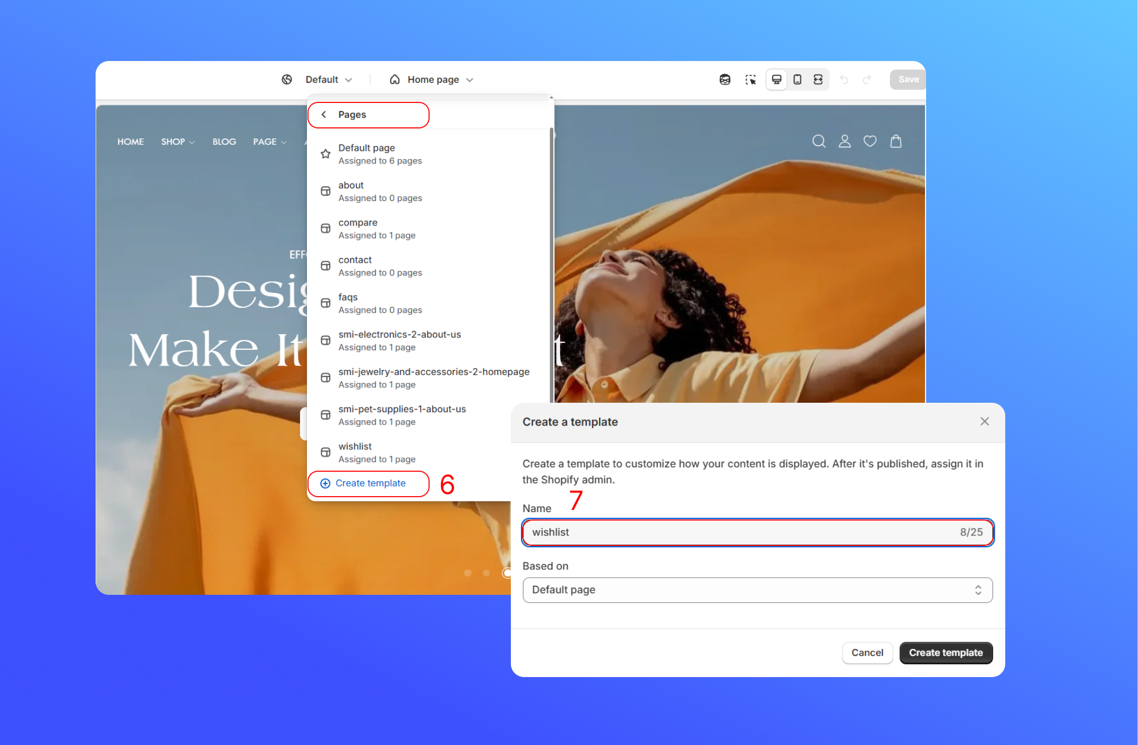
Task: Click the template Name input field
Action: click(x=743, y=532)
